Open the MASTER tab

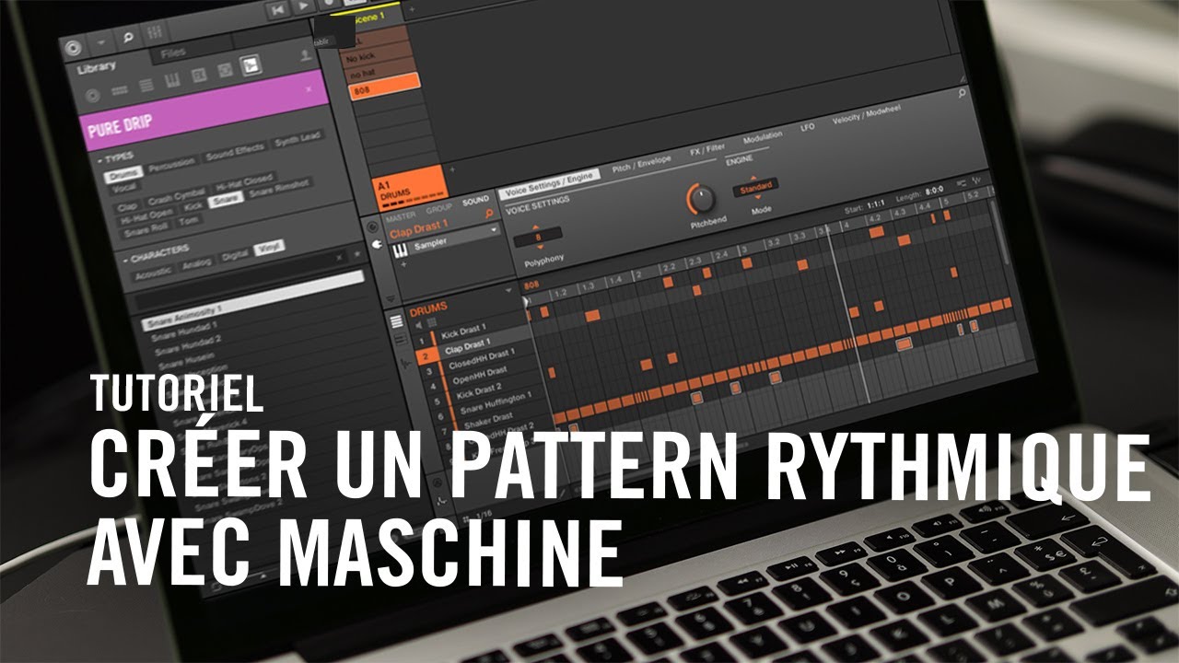(402, 217)
